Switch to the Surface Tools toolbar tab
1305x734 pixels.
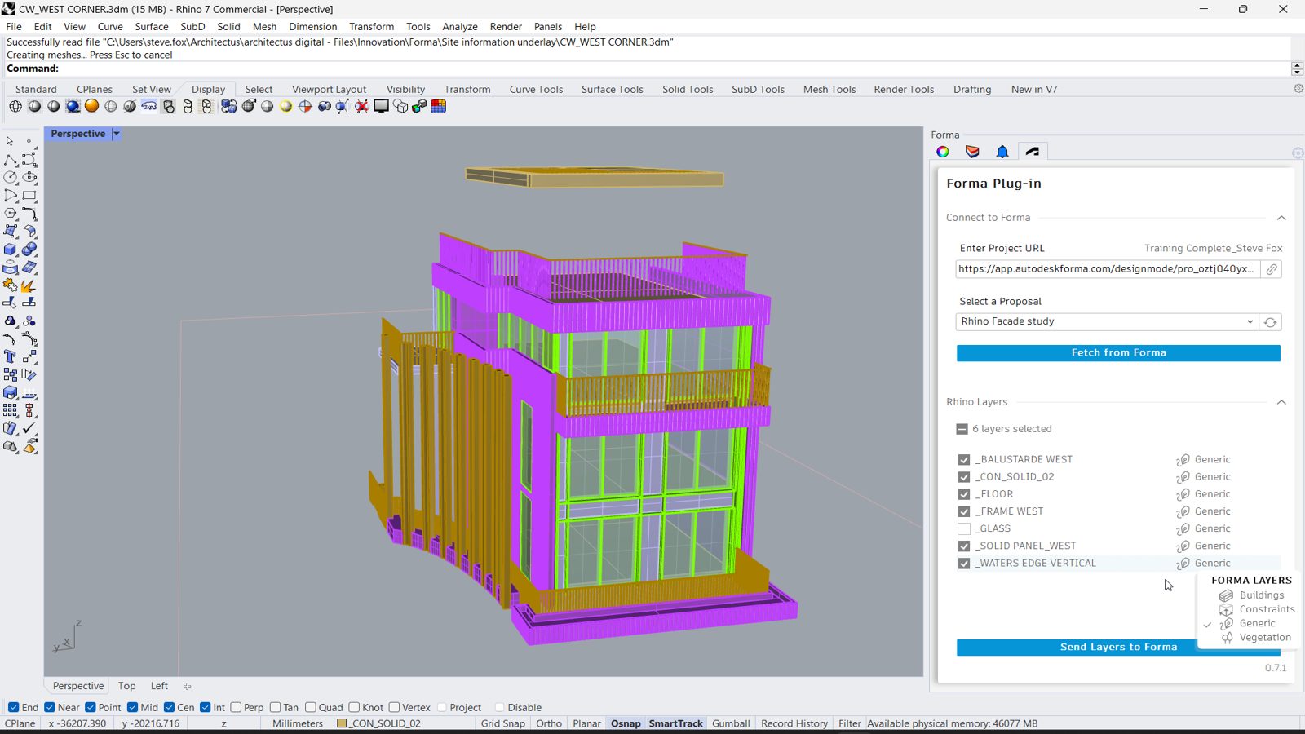(x=612, y=90)
